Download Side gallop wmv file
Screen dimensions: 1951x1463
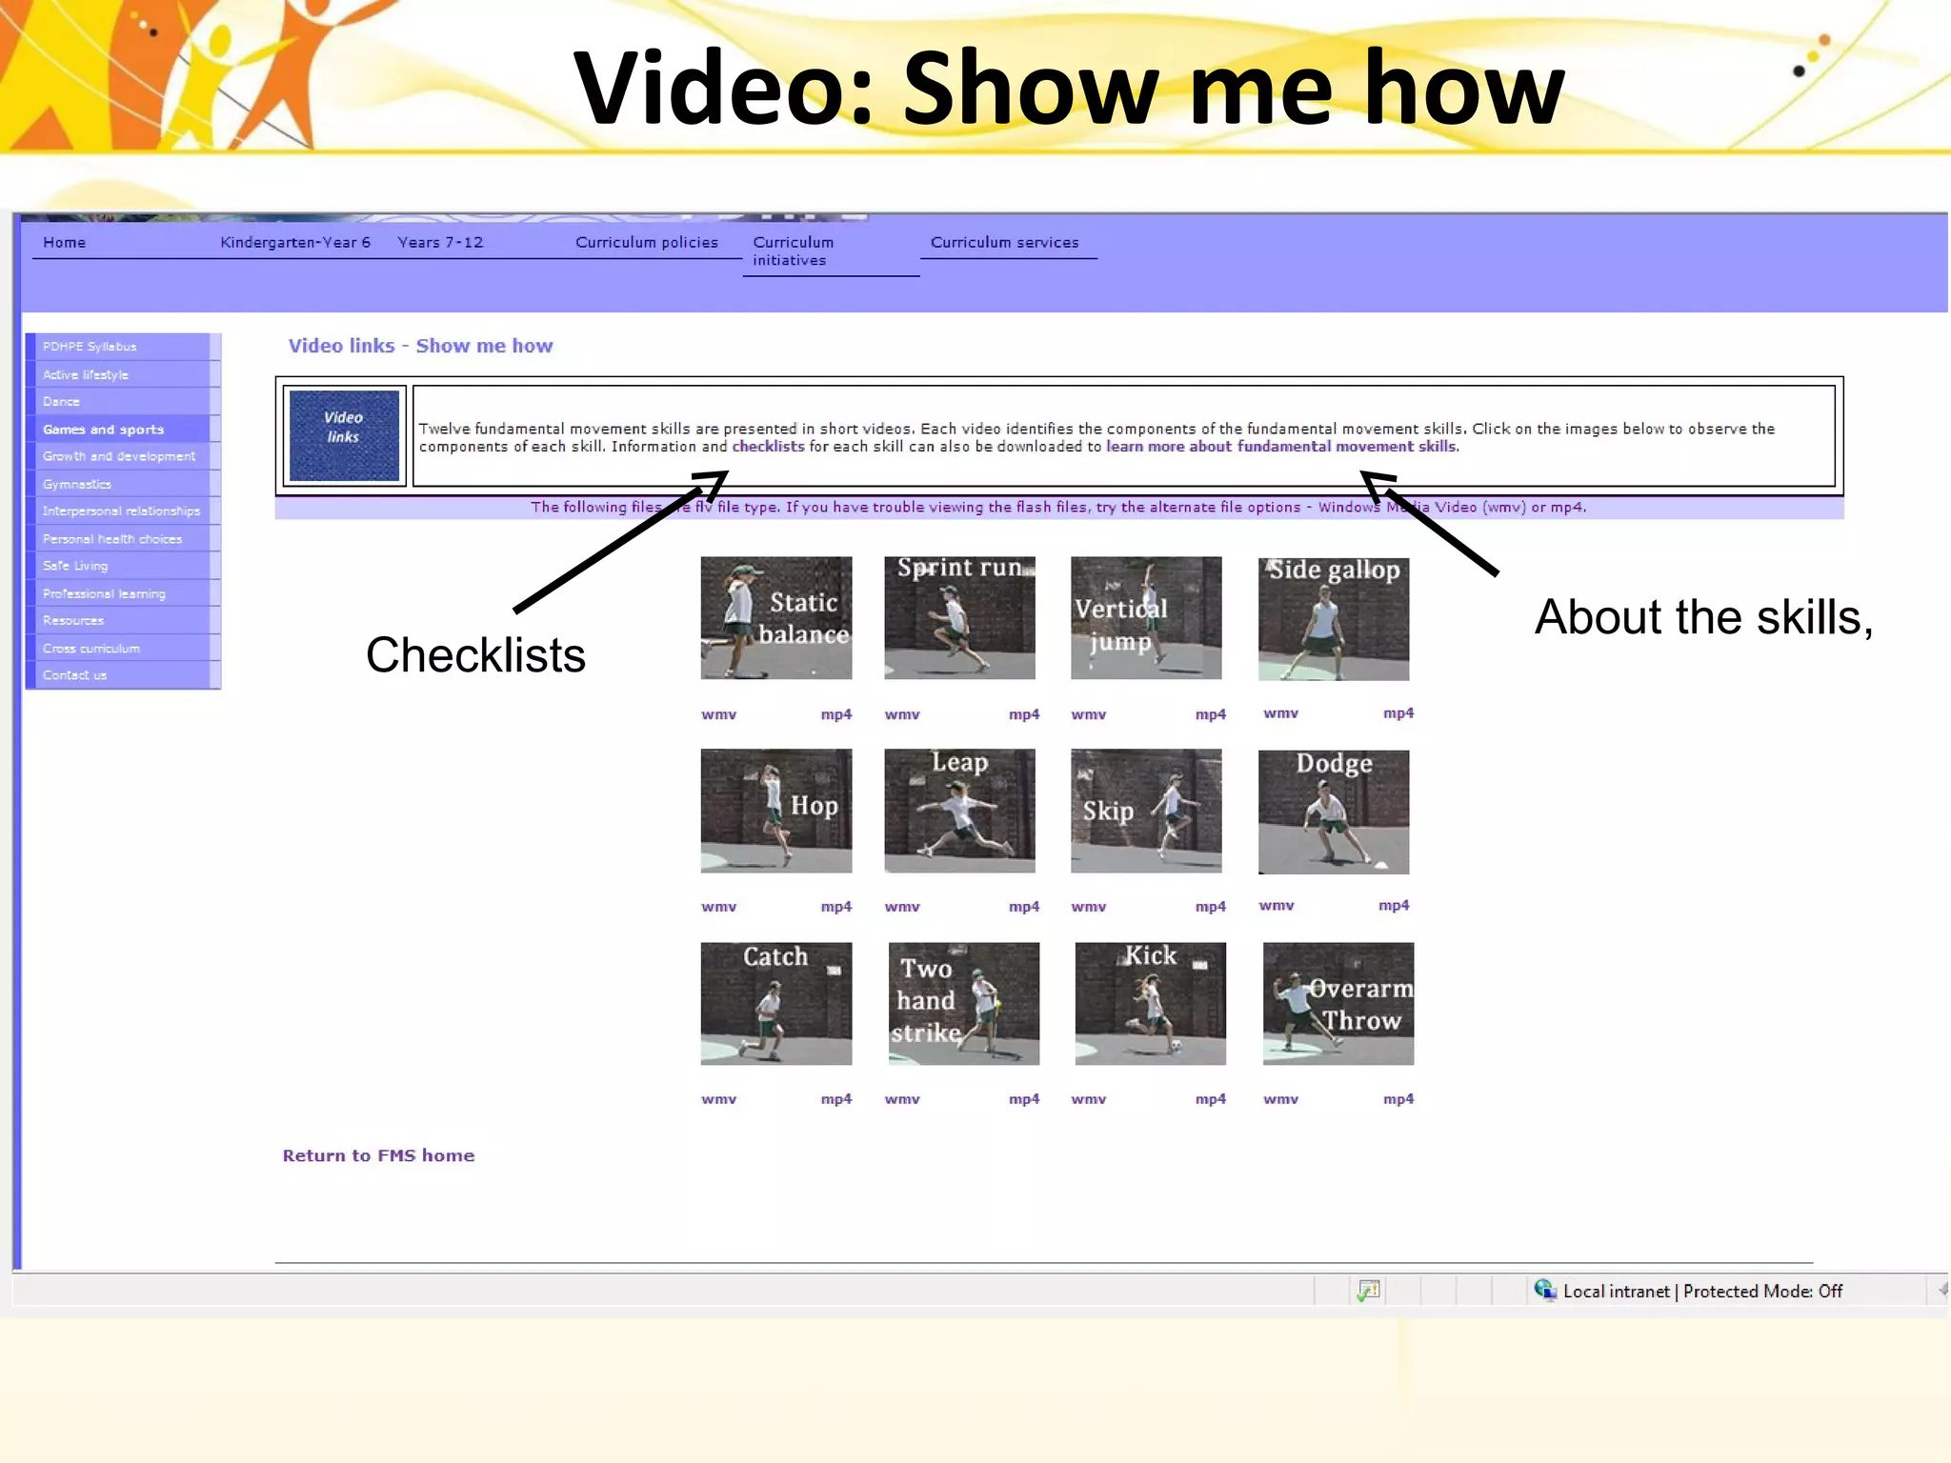tap(1280, 713)
